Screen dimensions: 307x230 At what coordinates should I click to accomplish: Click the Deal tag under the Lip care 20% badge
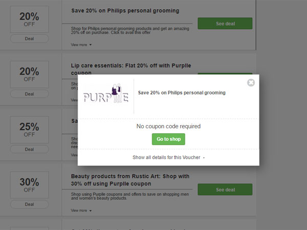[x=29, y=94]
